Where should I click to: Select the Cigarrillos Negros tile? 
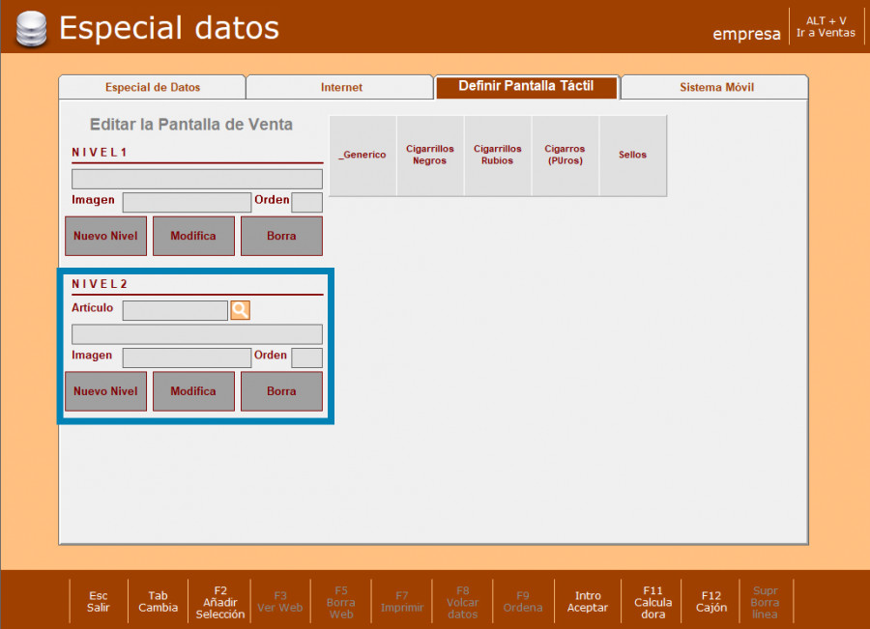(x=430, y=156)
